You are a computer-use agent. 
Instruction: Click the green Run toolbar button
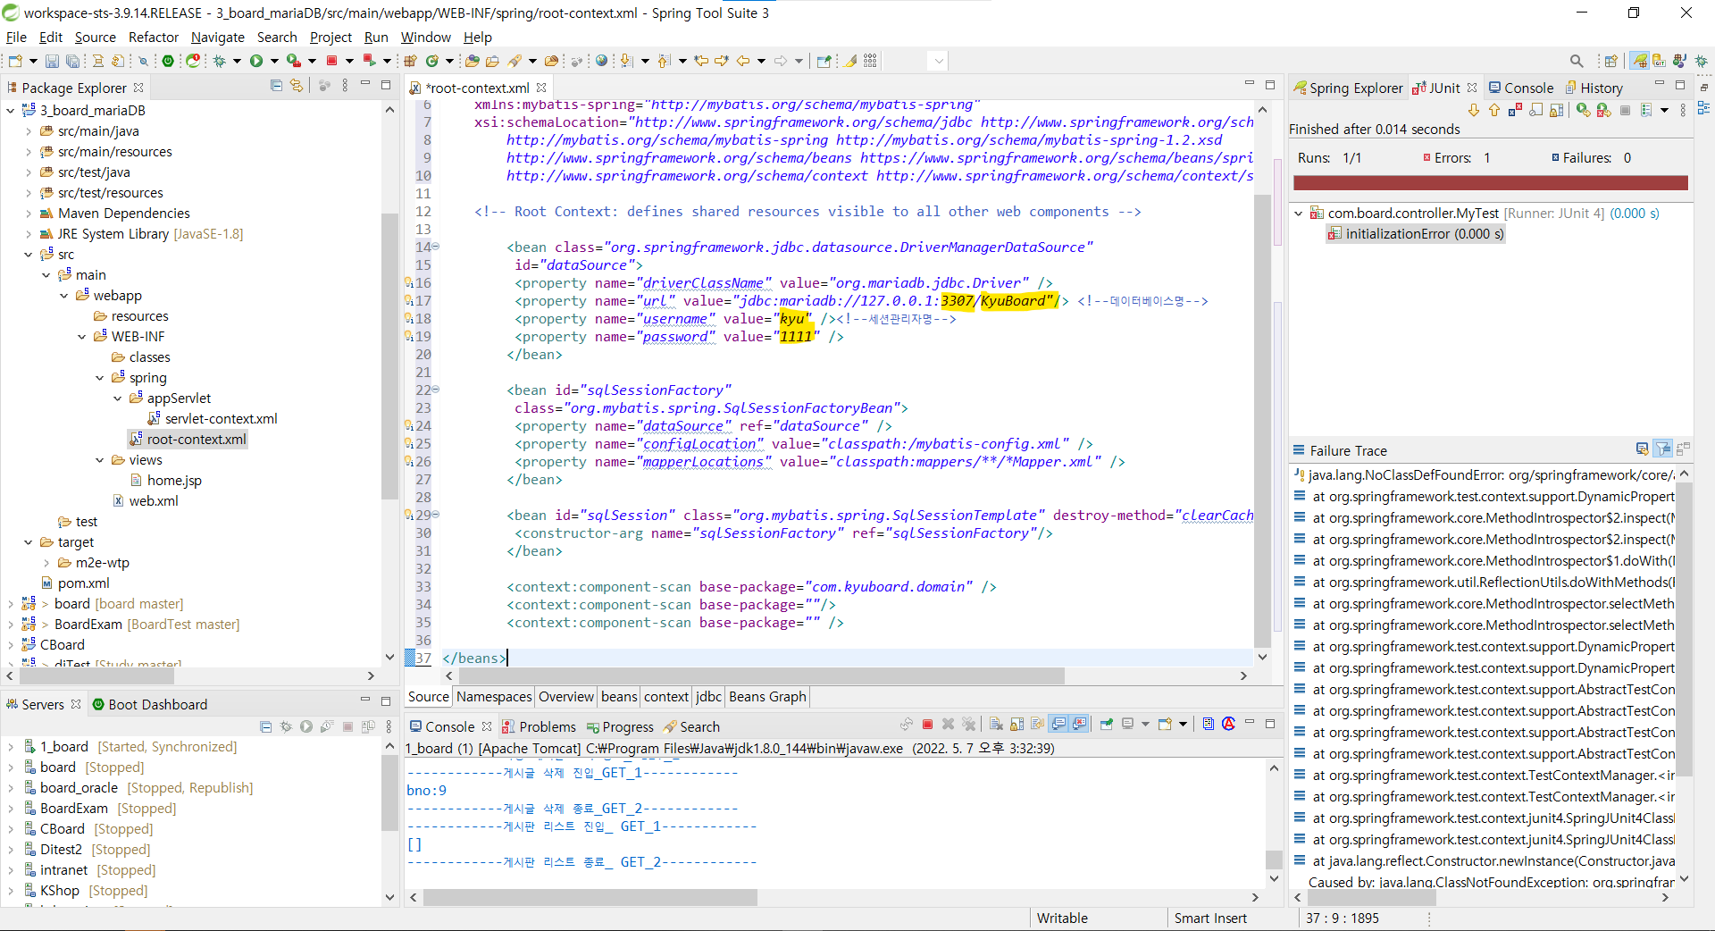(257, 61)
